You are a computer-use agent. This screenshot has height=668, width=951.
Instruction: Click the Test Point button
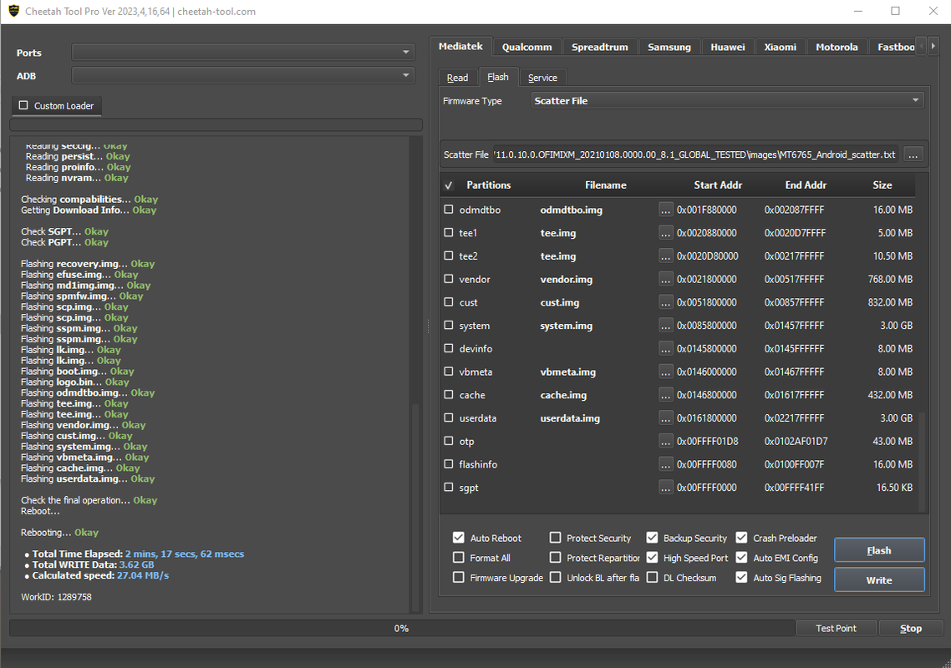point(836,629)
